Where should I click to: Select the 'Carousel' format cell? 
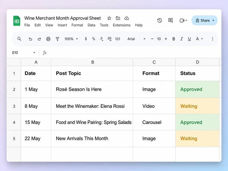[154, 122]
